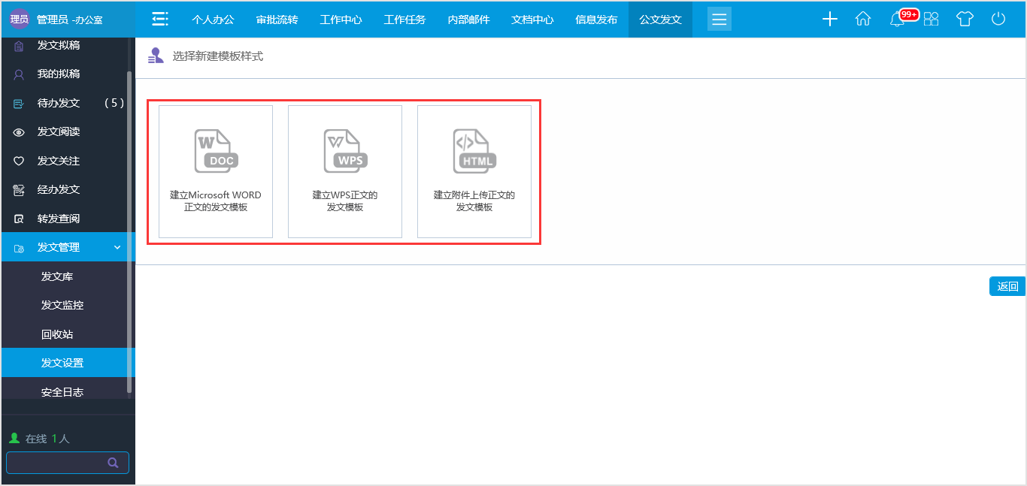Click the shirt theme icon

pos(965,18)
